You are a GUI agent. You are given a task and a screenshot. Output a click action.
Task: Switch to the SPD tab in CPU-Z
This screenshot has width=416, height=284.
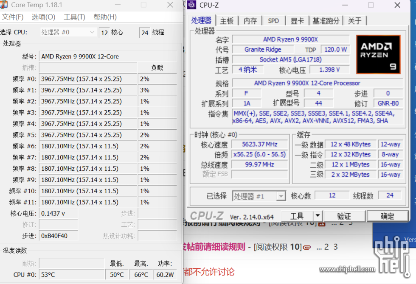coord(273,21)
